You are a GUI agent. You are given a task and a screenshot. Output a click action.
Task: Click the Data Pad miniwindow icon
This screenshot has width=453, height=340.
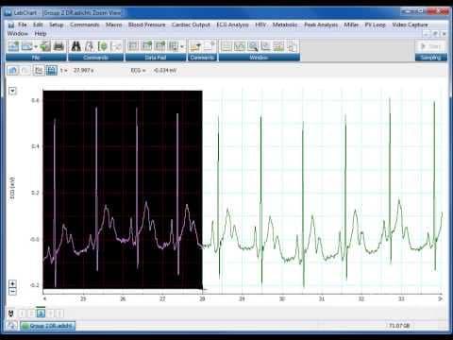174,46
